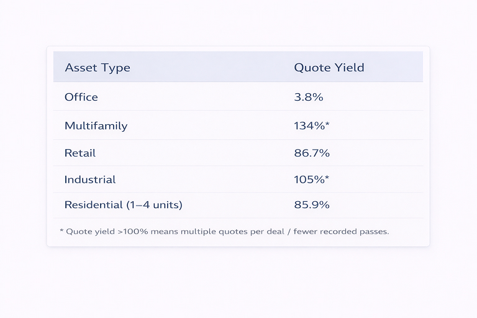
Task: Select the Residential (1–4 units) row label
Action: [123, 204]
